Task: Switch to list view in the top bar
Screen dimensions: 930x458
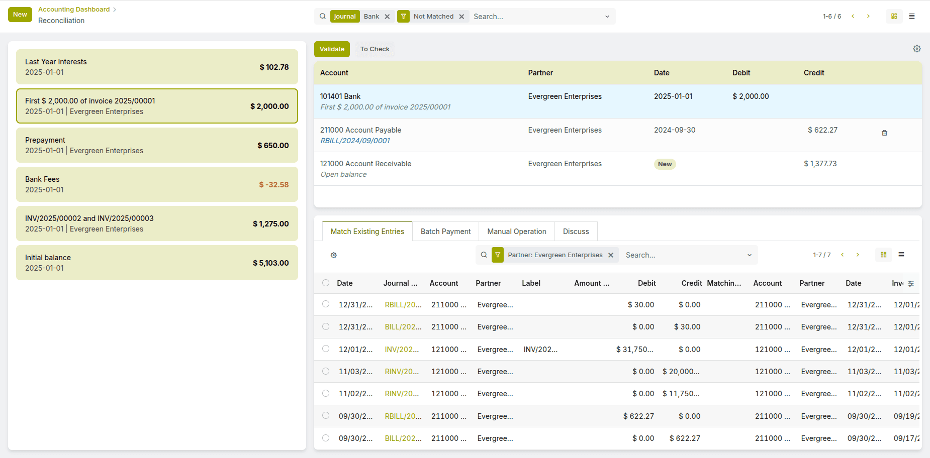Action: (x=911, y=17)
